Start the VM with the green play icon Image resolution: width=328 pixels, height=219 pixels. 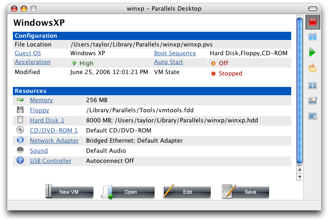point(312,52)
